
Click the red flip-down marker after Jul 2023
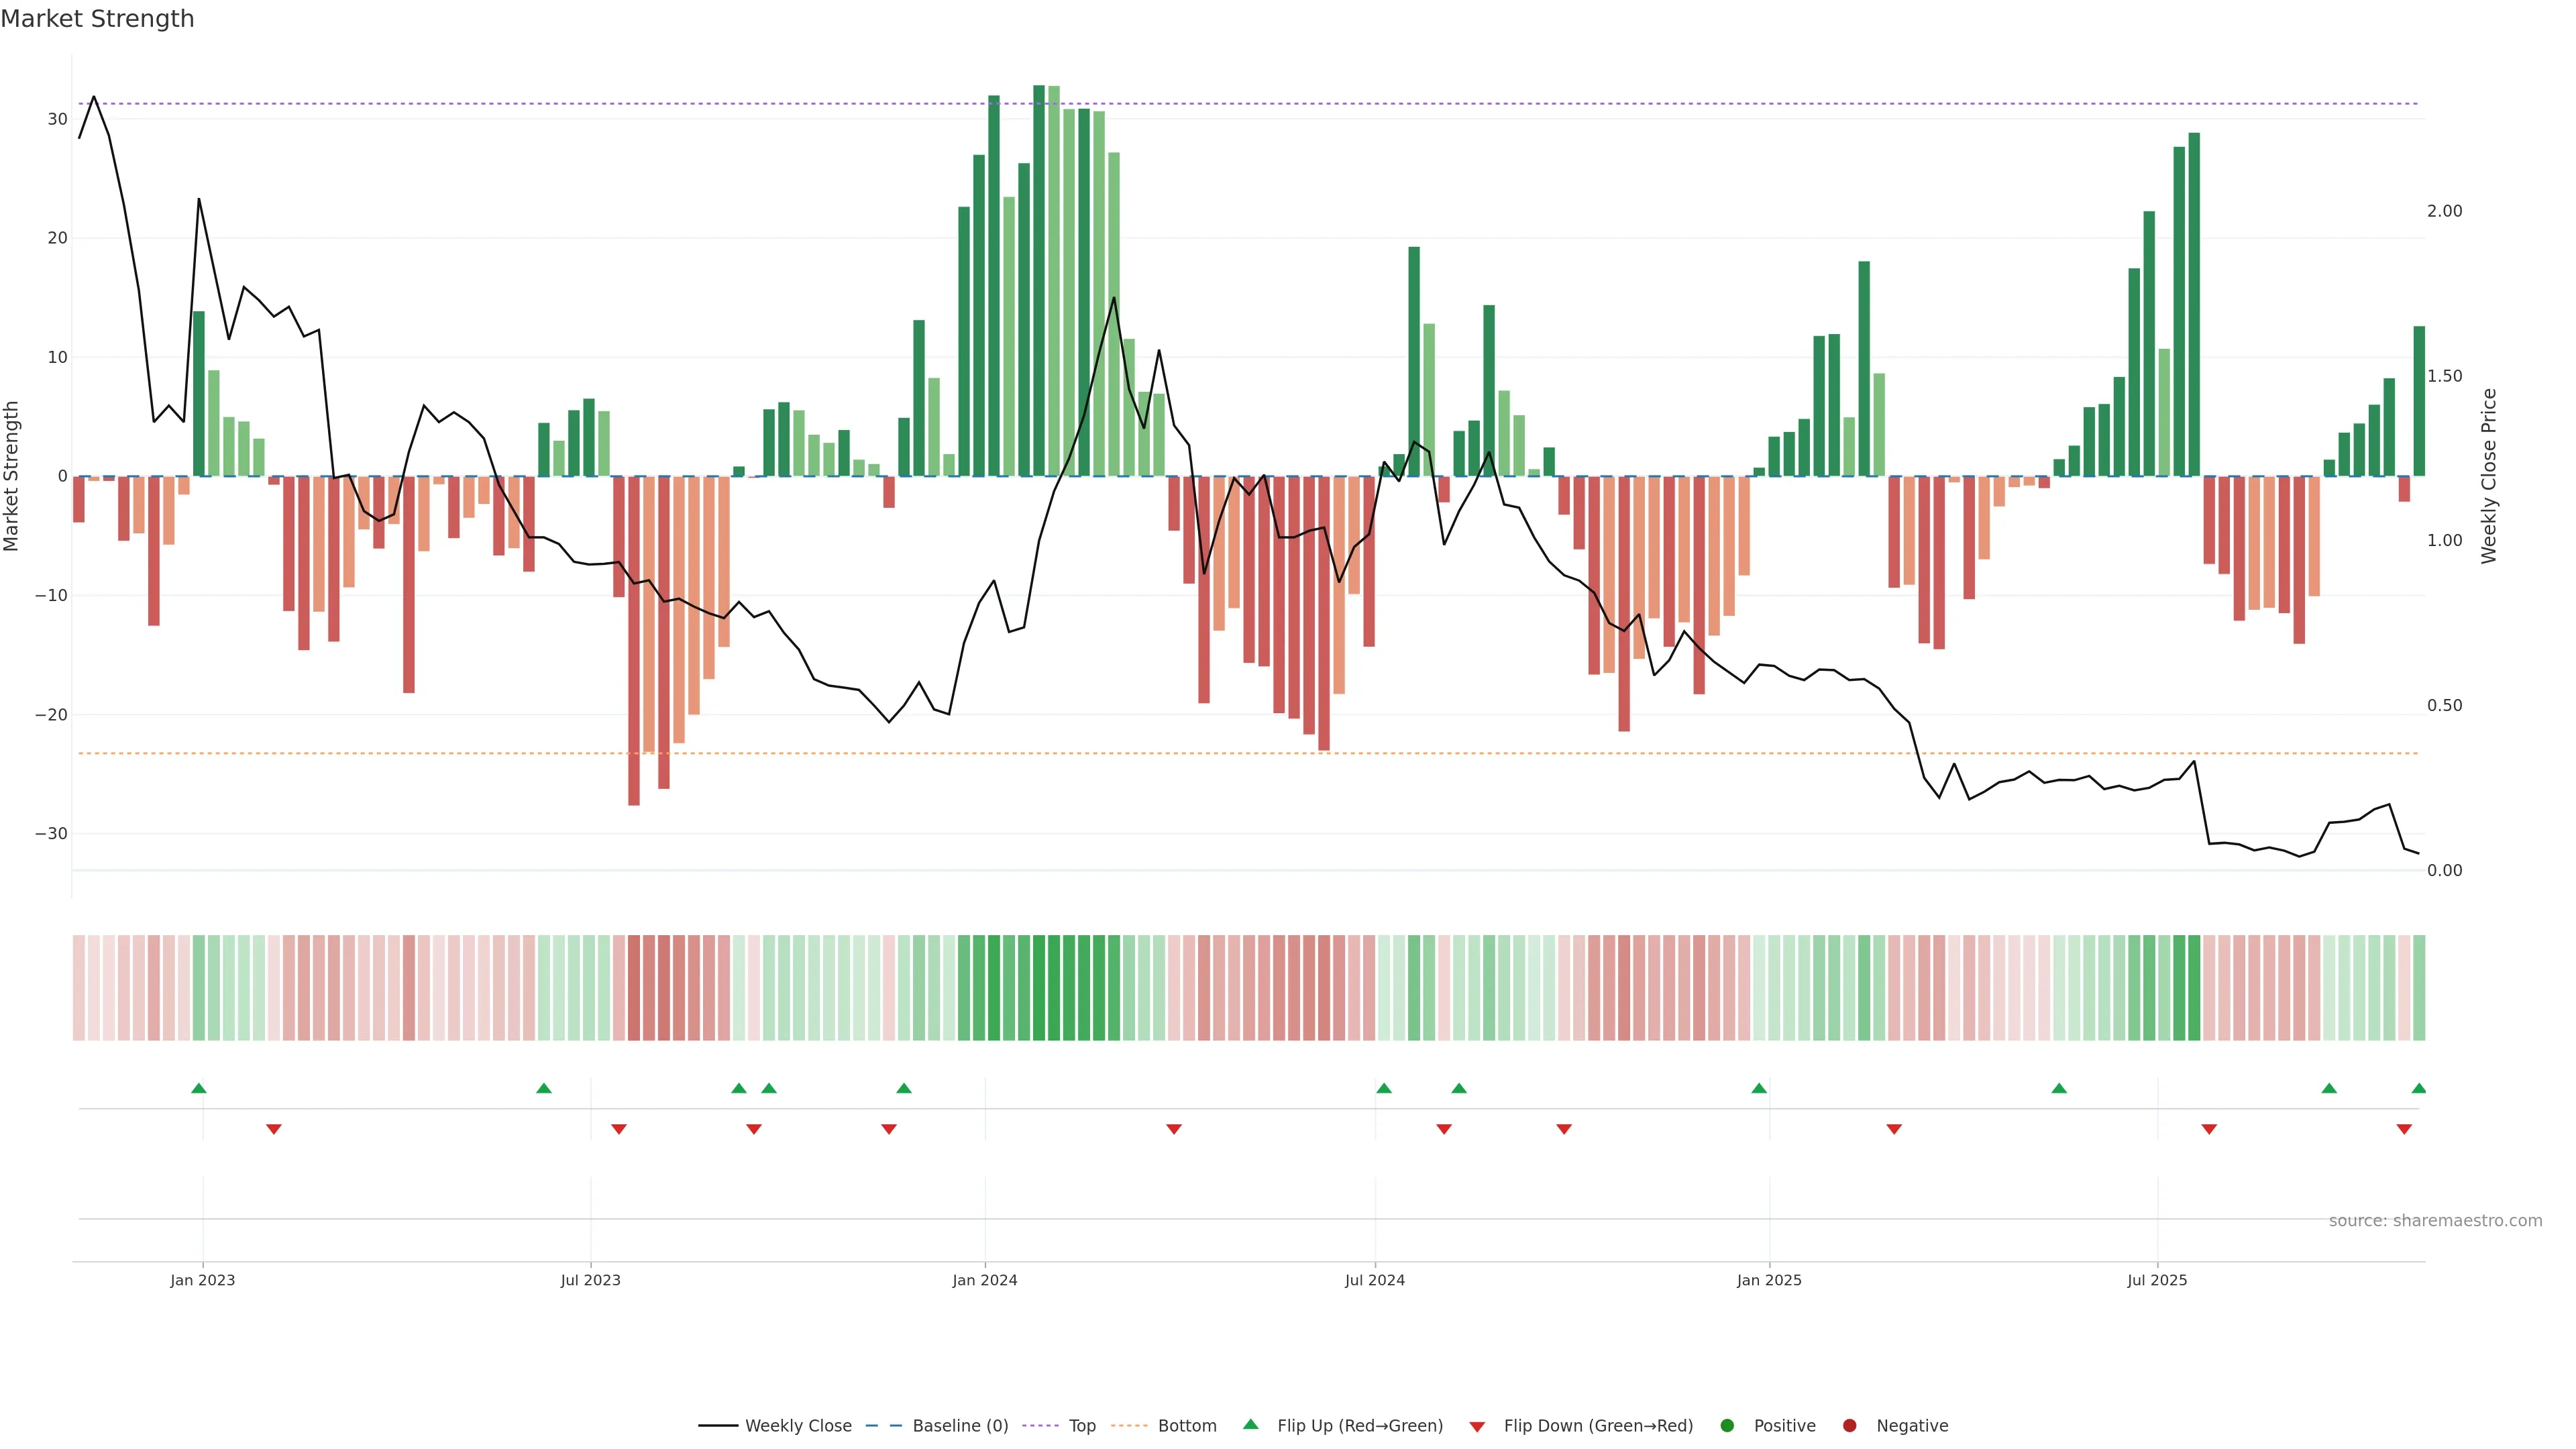(x=619, y=1129)
